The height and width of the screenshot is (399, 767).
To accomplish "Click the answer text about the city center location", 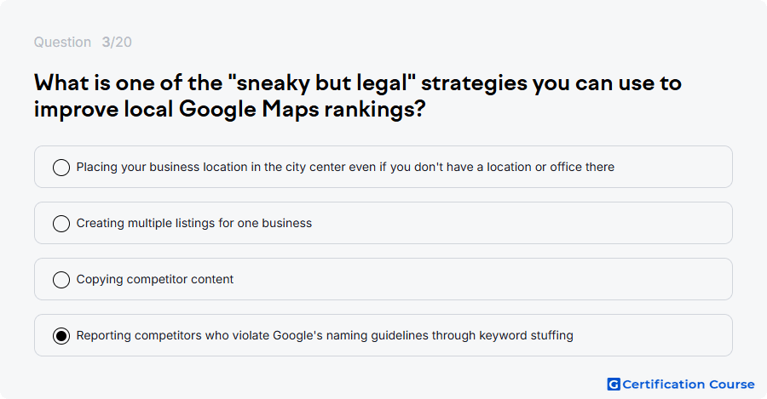I will coord(345,167).
